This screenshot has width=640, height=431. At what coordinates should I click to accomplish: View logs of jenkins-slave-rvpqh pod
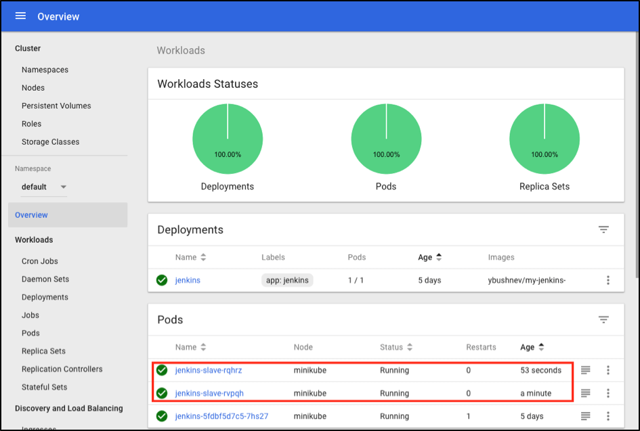585,393
